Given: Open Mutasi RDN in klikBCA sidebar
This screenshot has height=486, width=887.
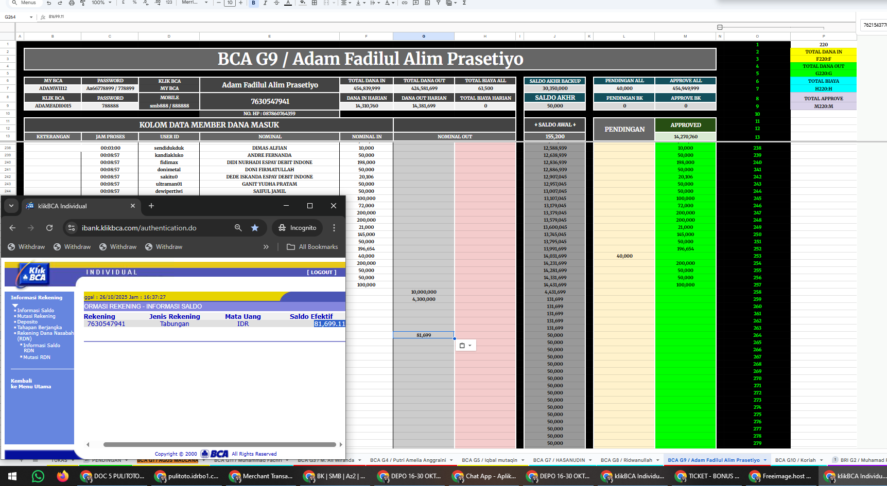Looking at the screenshot, I should click(37, 357).
